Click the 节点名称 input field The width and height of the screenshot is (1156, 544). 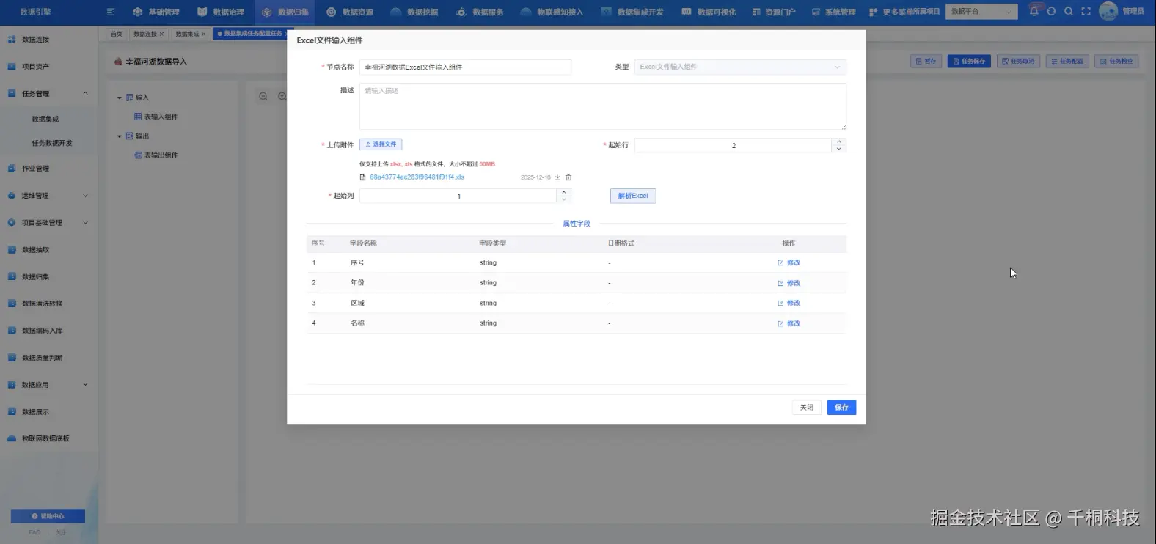(x=465, y=67)
